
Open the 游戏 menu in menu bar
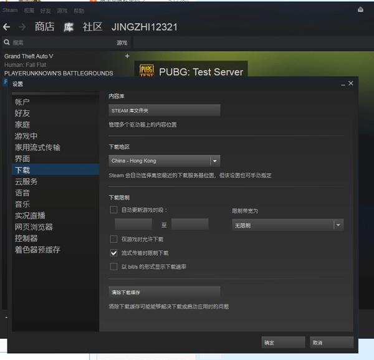pos(62,11)
